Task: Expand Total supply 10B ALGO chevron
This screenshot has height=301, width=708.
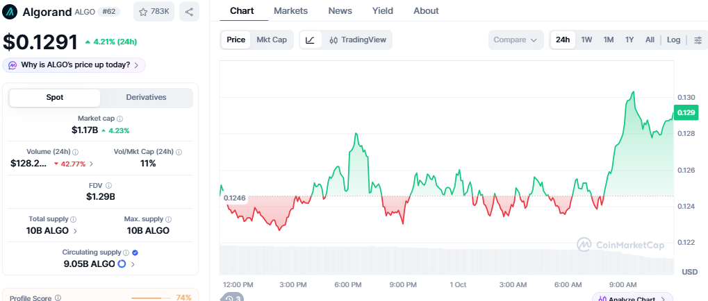Action: click(x=75, y=231)
